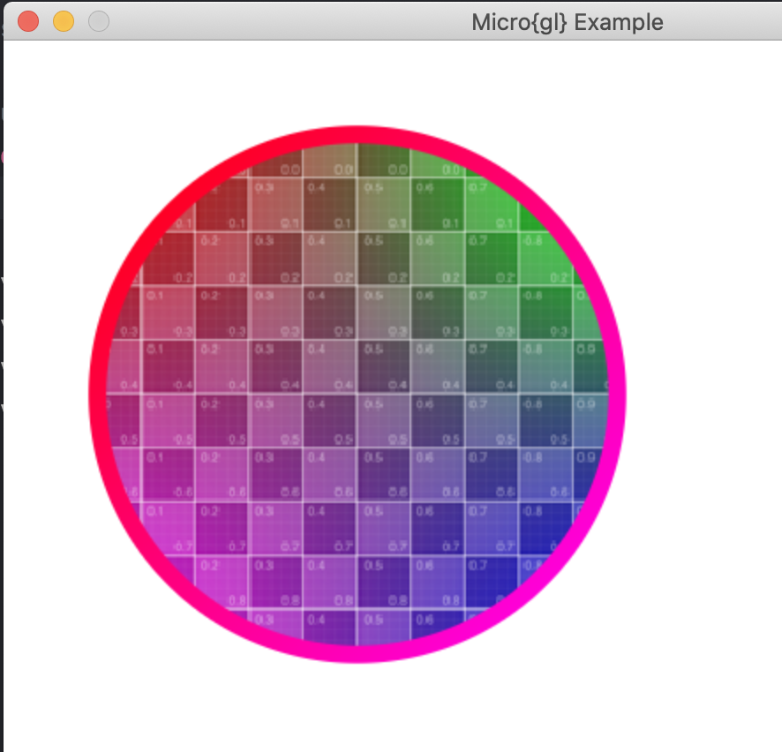Click grid cell in column 0.6, row 0.7

[438, 528]
